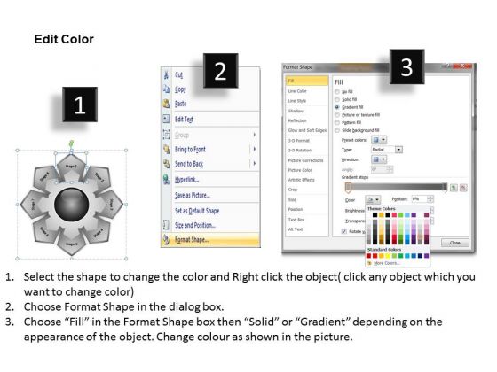Select Line Color in Format Shape sidebar
The height and width of the screenshot is (372, 497).
pyautogui.click(x=297, y=91)
